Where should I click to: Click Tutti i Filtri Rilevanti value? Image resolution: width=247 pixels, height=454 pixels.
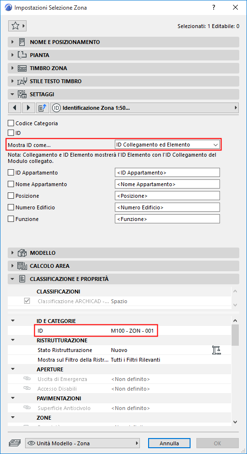[x=136, y=360]
